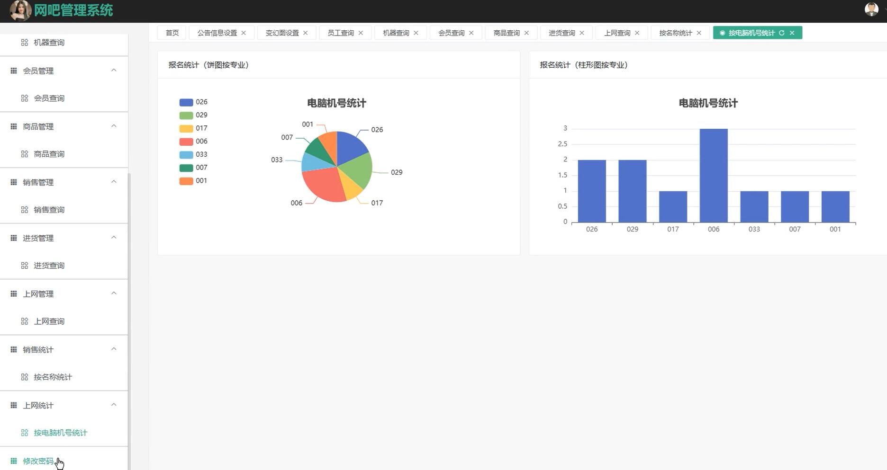This screenshot has width=887, height=470.
Task: Toggle the 029 legend entry in pie chart
Action: [x=191, y=115]
